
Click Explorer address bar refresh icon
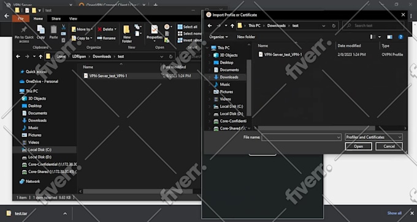(x=170, y=56)
